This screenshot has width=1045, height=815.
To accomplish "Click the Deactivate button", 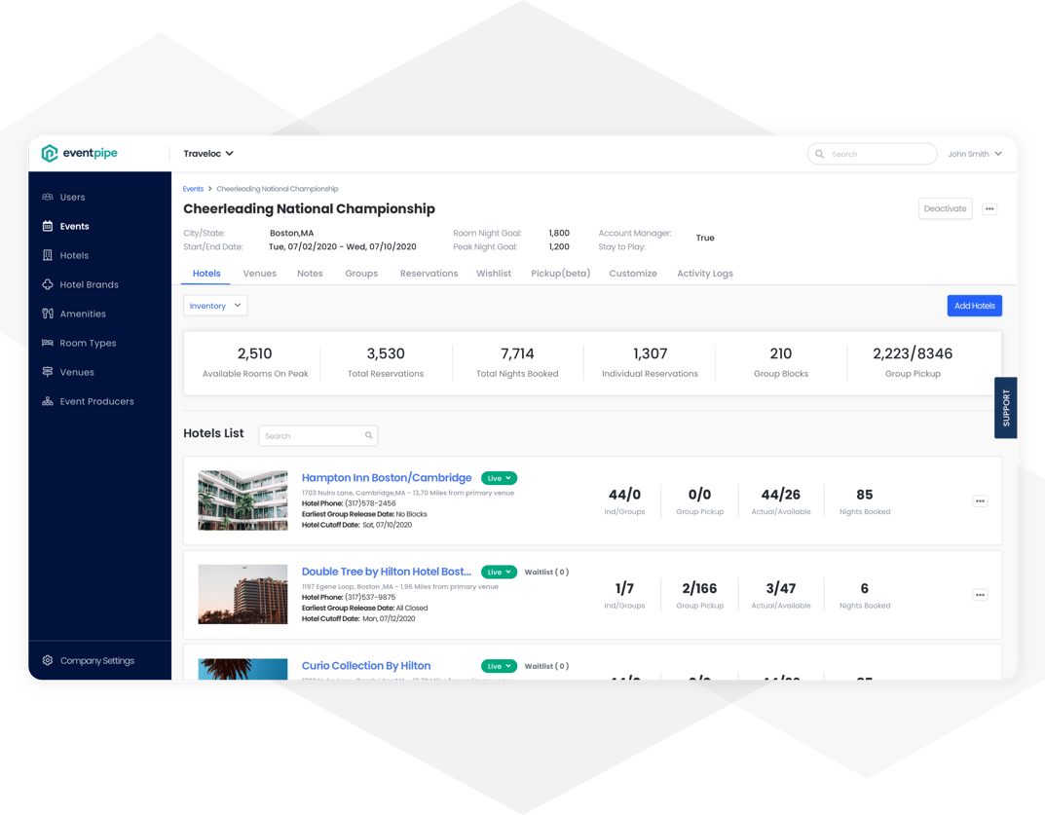I will pos(945,208).
